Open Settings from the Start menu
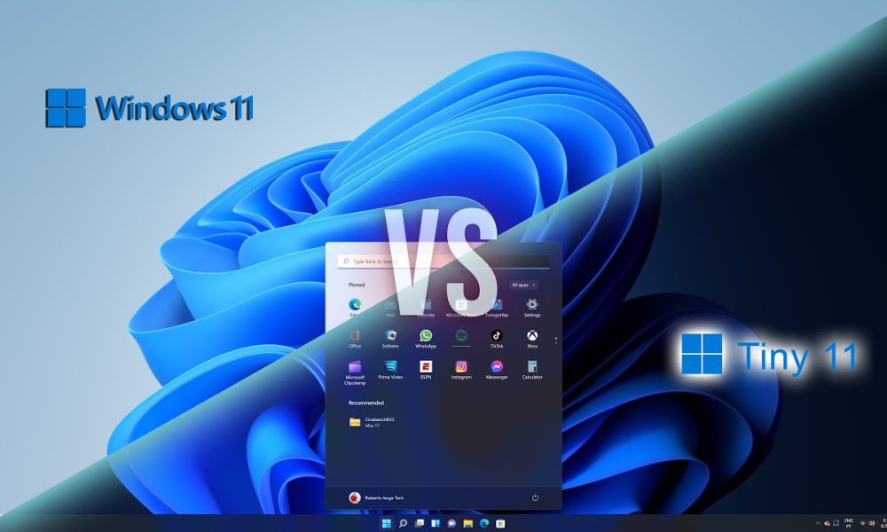This screenshot has width=887, height=532. coord(531,305)
